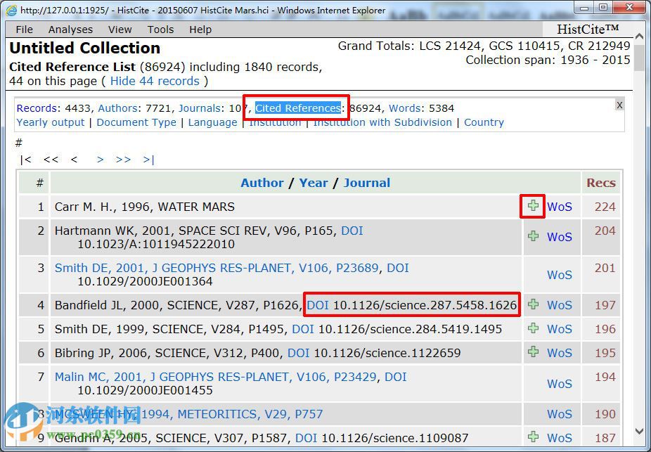This screenshot has height=452, width=651.
Task: Open the Help menu
Action: (200, 30)
